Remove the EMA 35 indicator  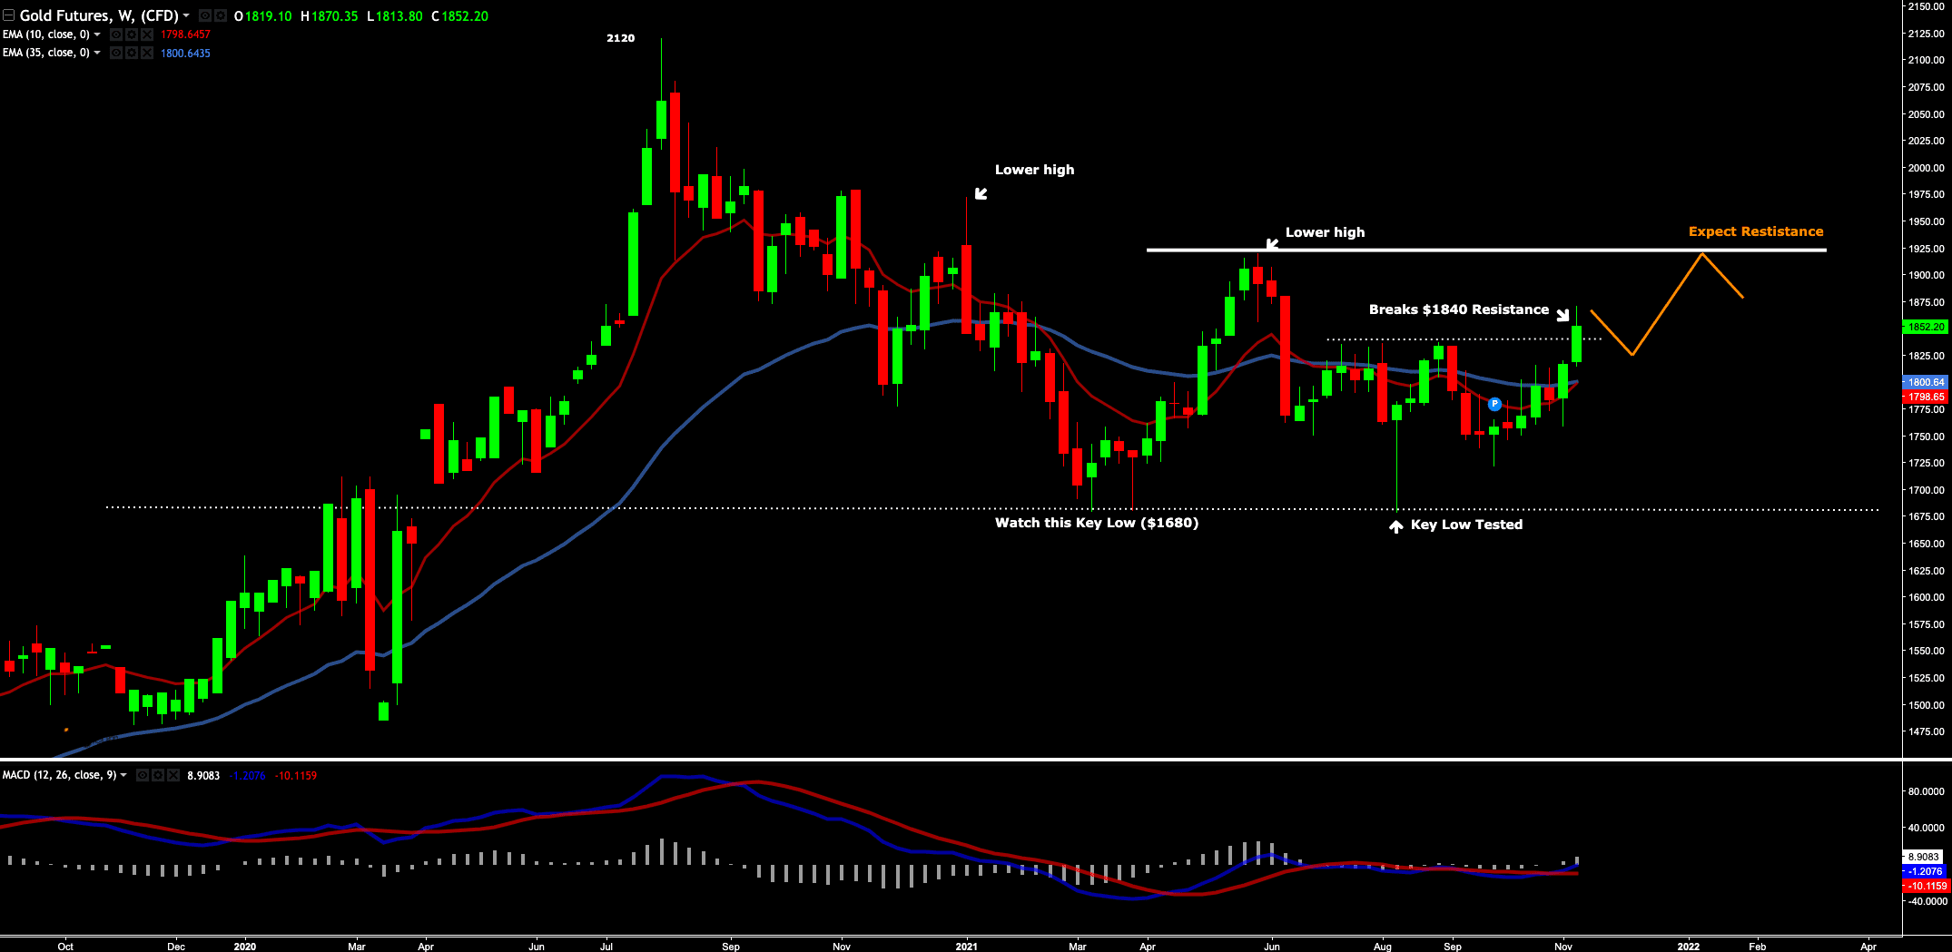146,54
